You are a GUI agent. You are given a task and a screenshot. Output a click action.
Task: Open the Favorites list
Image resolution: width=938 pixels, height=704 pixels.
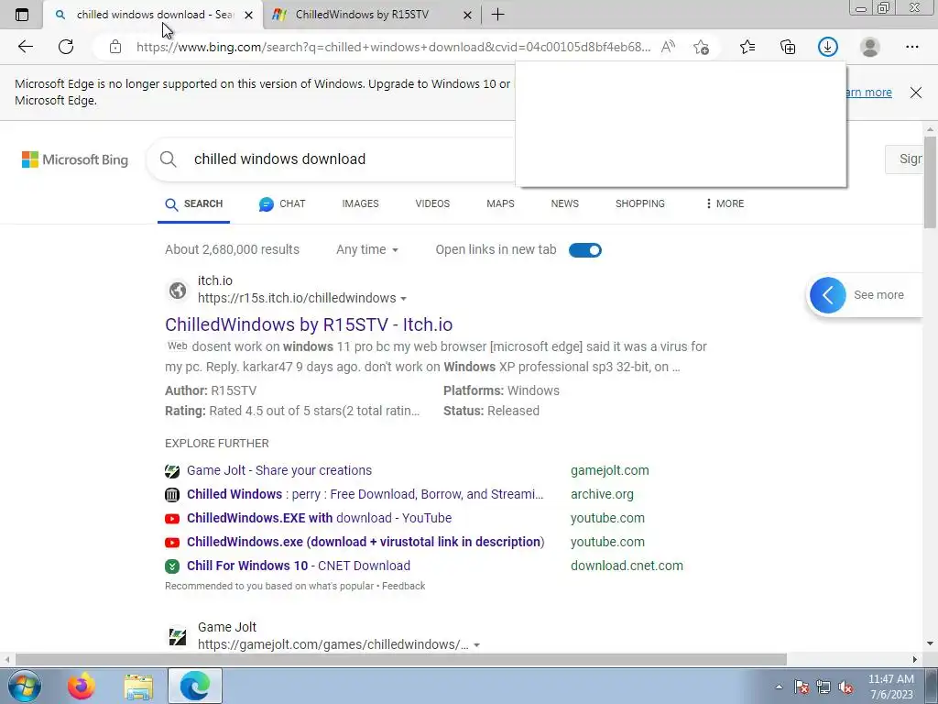pyautogui.click(x=747, y=47)
